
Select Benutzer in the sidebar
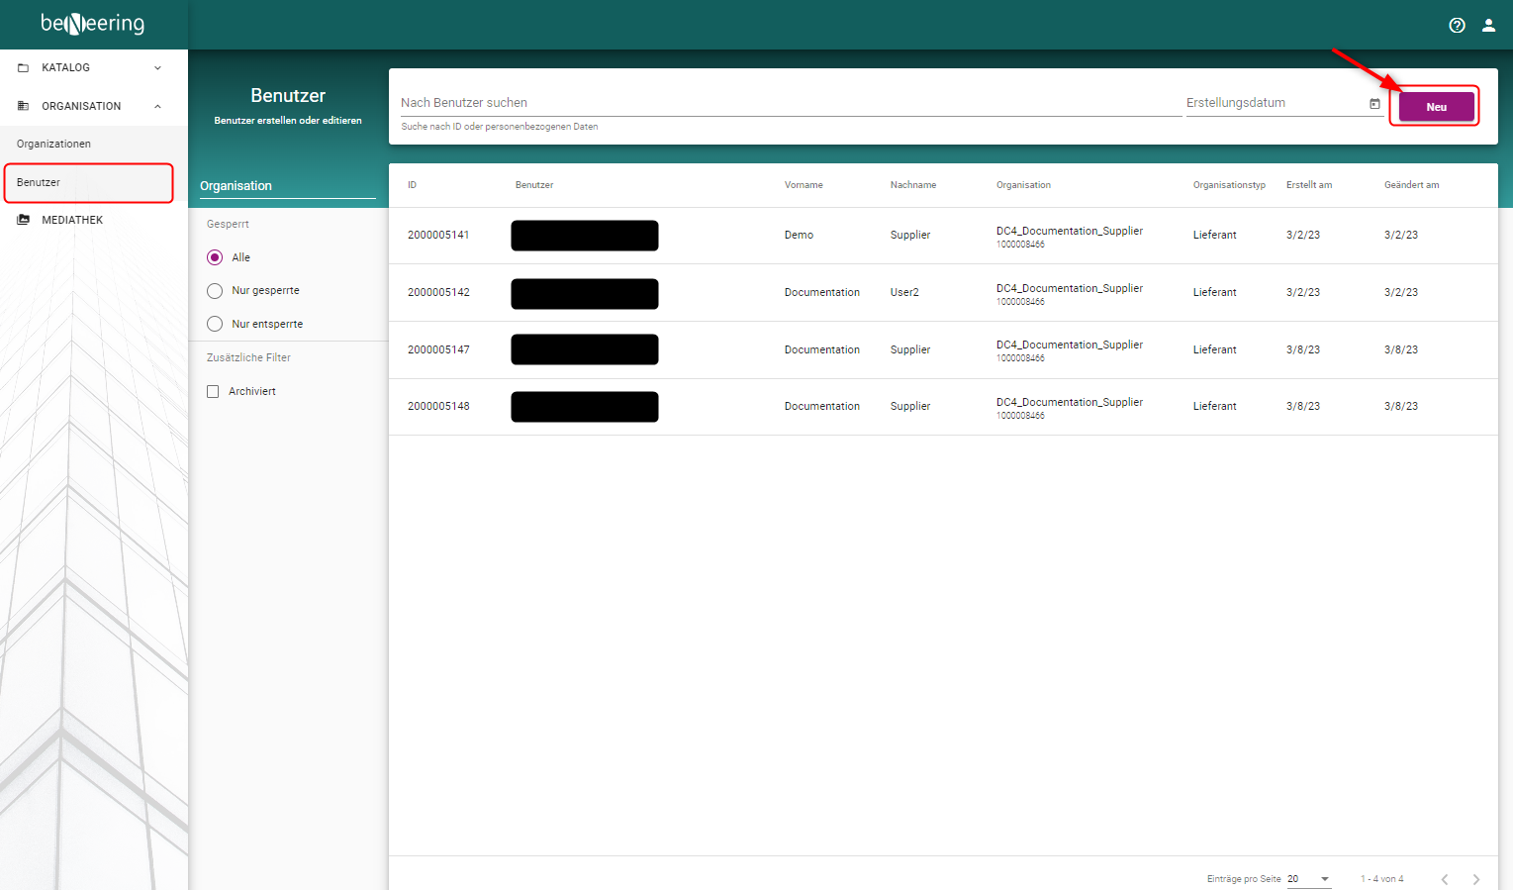(x=40, y=183)
